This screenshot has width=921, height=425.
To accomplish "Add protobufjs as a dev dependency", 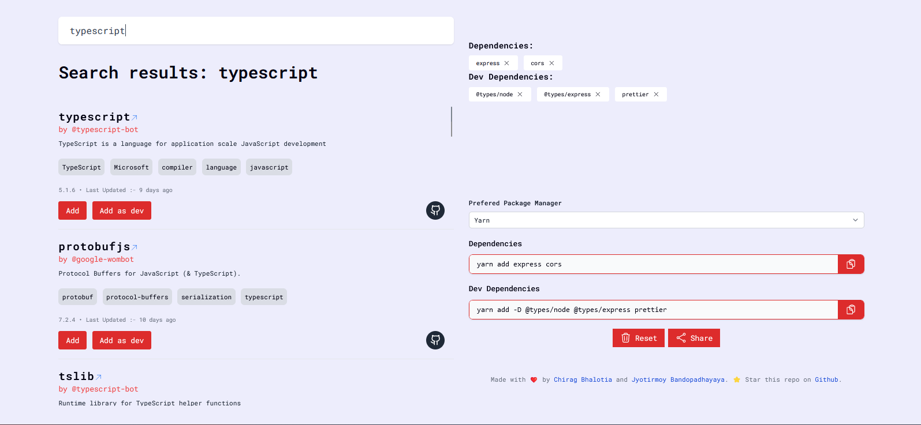I will [122, 340].
